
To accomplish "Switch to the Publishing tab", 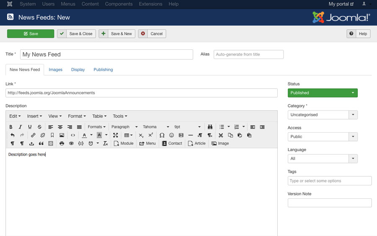I will point(103,69).
